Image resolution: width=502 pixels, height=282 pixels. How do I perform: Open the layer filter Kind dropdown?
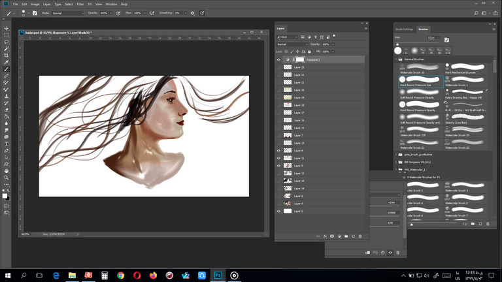[x=287, y=37]
